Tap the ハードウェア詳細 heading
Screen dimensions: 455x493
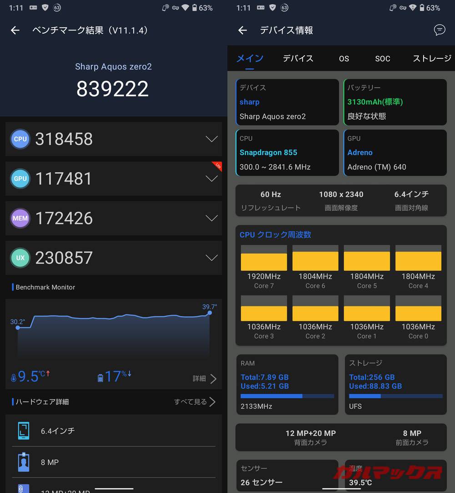(x=42, y=402)
